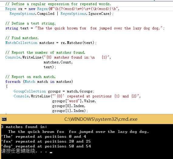Click groups[0].Index argument
This screenshot has width=173, height=159.
point(68,106)
